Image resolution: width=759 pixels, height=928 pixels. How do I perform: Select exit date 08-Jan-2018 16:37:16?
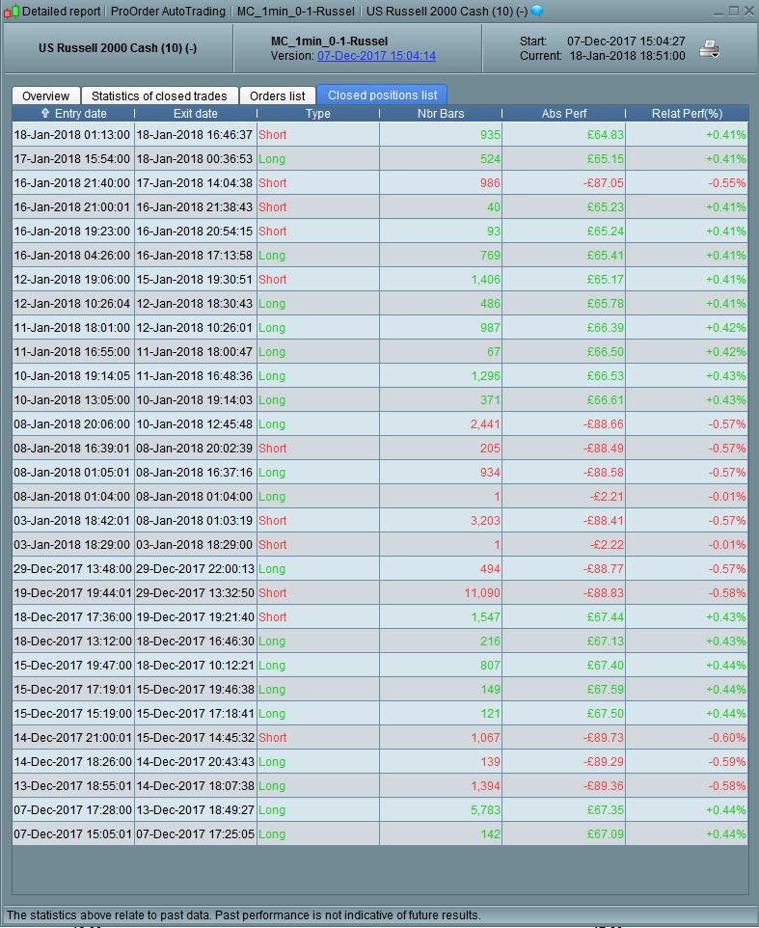pos(194,473)
